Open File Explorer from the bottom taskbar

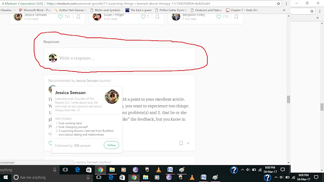pos(145,177)
